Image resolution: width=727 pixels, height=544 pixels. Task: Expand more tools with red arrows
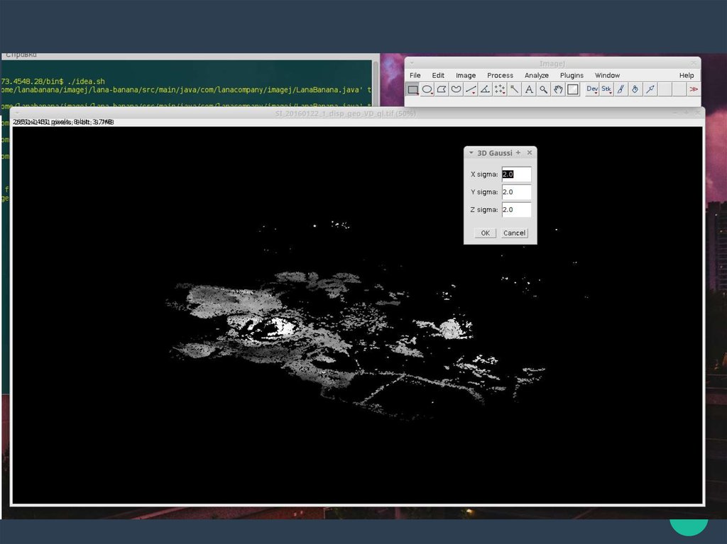694,89
